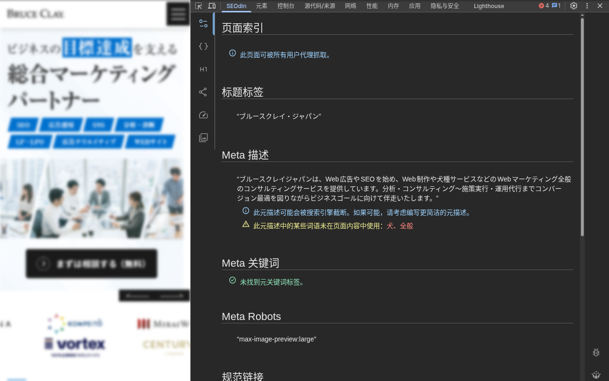Toggle the device toolbar icon
Viewport: 609px width, 381px height.
click(x=212, y=6)
